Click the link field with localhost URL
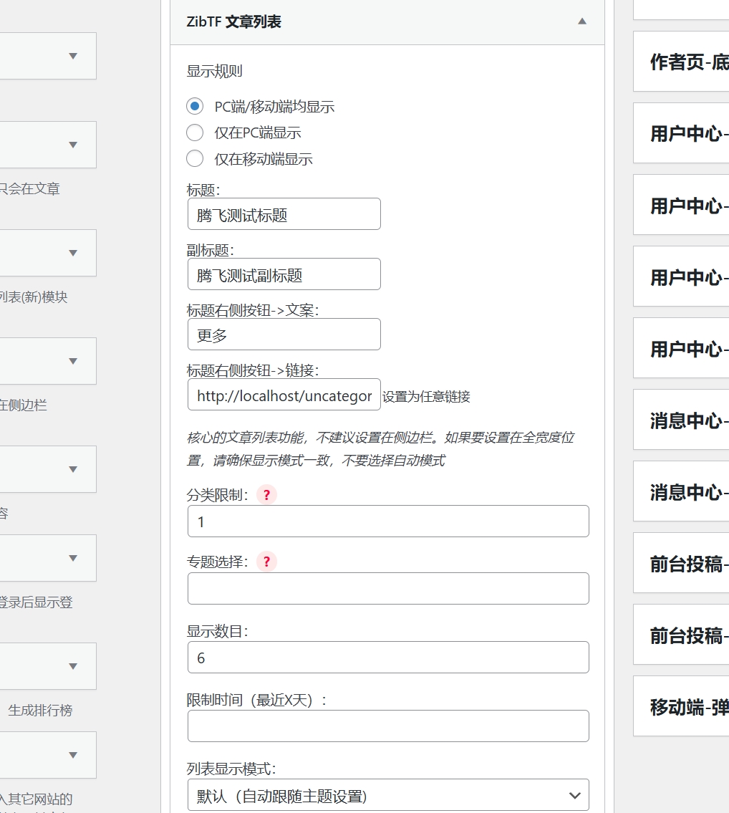 pos(284,395)
